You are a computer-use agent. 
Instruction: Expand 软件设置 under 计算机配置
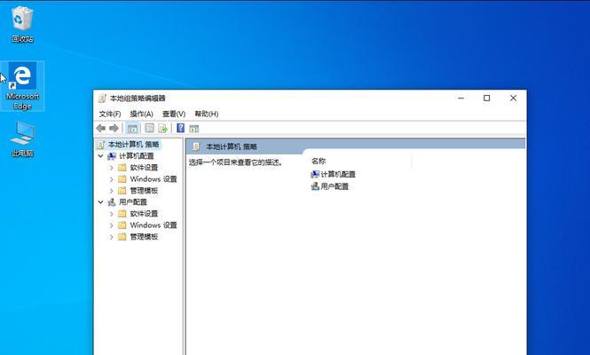pos(112,168)
